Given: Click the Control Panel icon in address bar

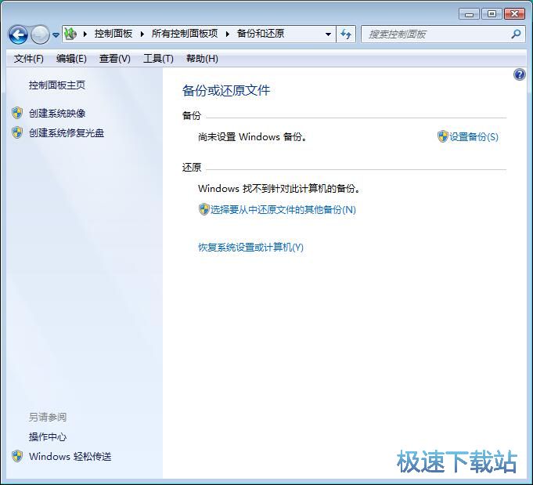Looking at the screenshot, I should tap(70, 34).
